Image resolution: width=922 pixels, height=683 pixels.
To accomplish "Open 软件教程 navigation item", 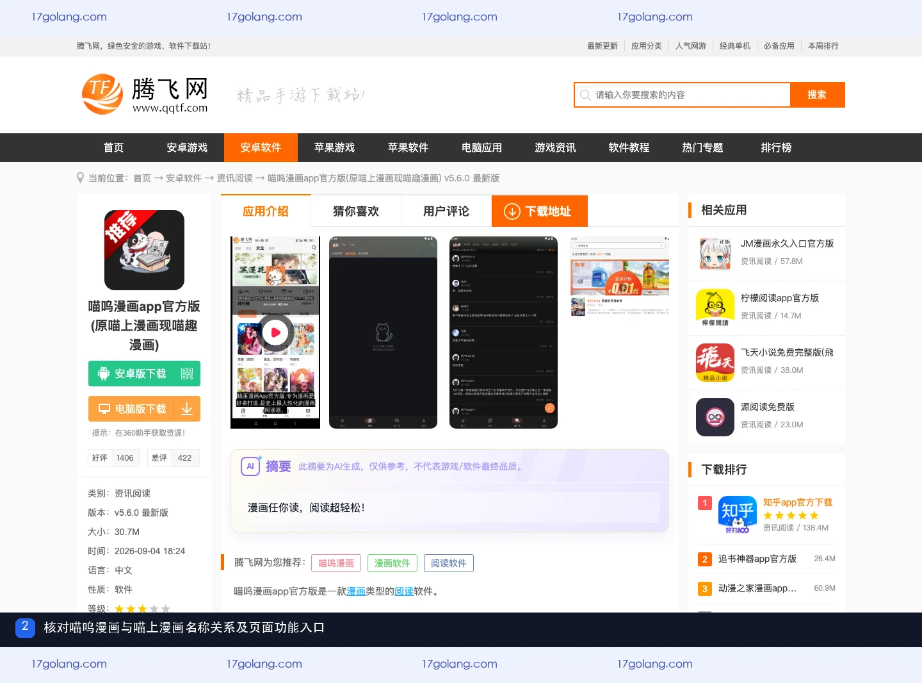I will pos(629,147).
